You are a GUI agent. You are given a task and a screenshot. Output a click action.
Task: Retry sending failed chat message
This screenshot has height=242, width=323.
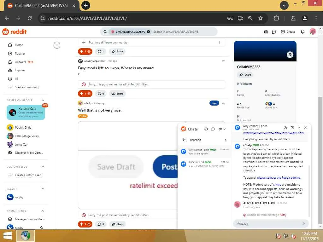(x=283, y=215)
